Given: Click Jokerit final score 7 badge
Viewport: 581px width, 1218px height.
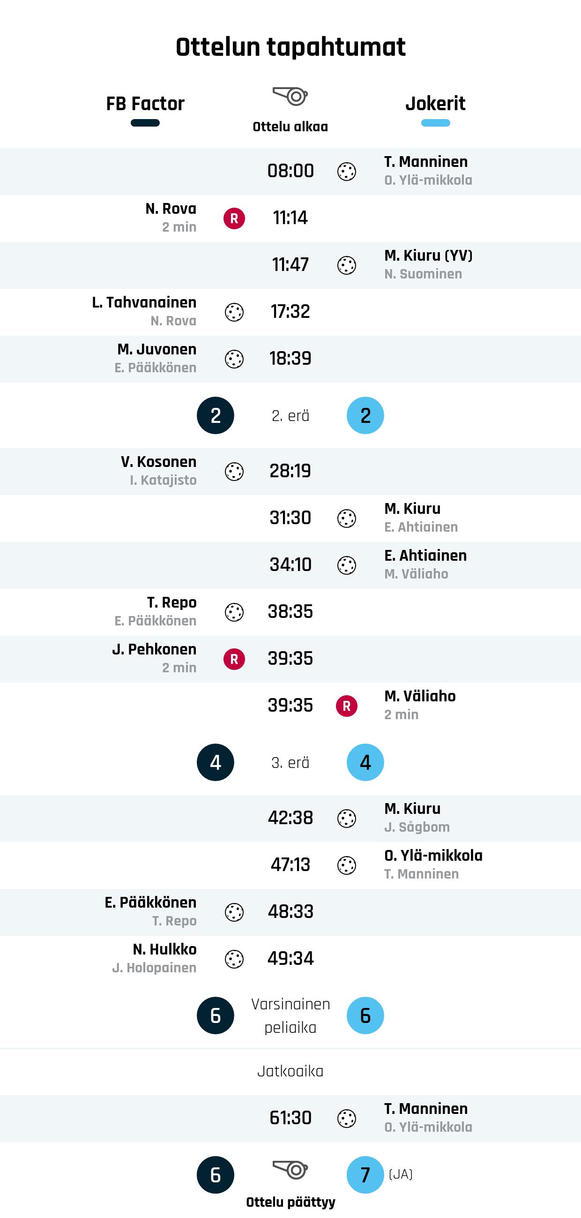Looking at the screenshot, I should click(x=365, y=1175).
